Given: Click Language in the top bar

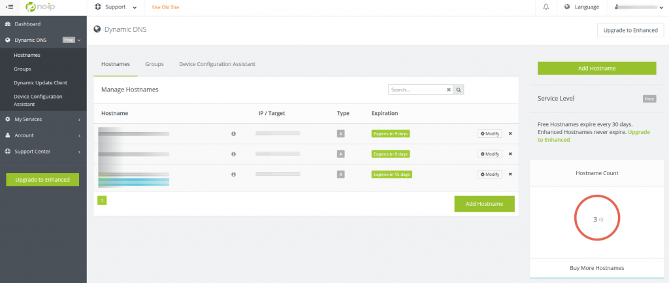Looking at the screenshot, I should pos(587,7).
